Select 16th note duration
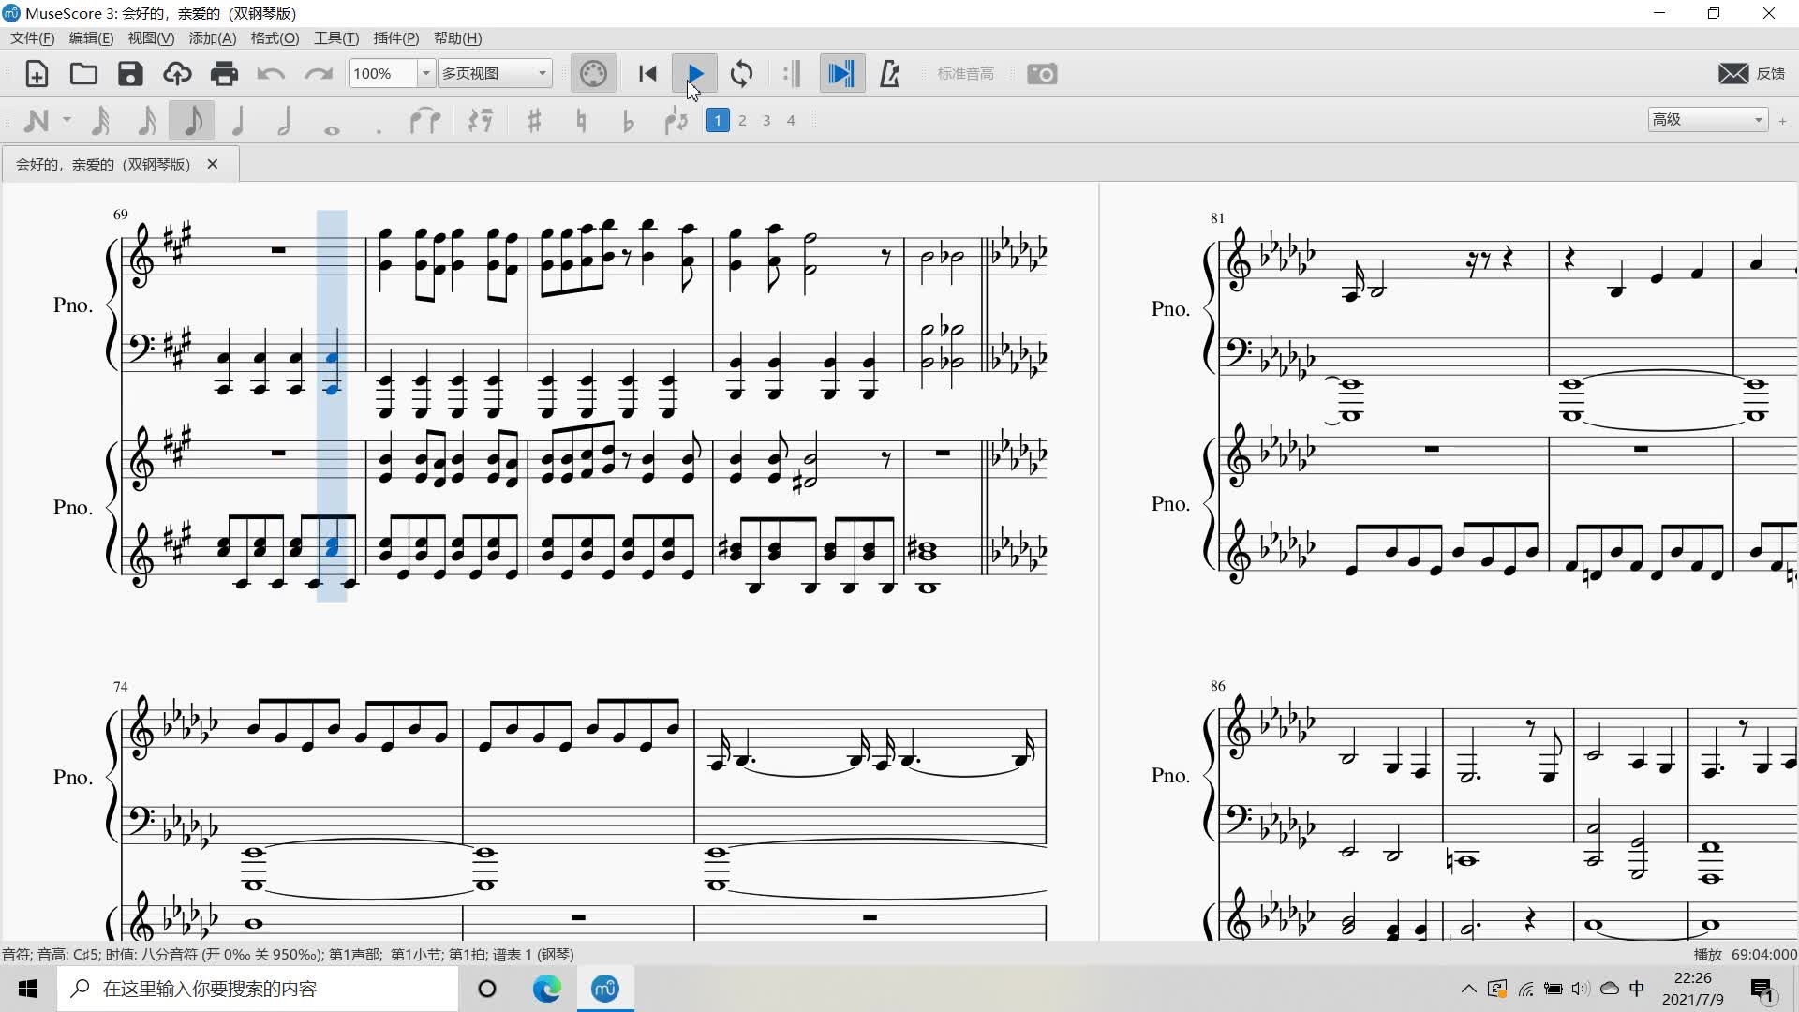 click(146, 121)
